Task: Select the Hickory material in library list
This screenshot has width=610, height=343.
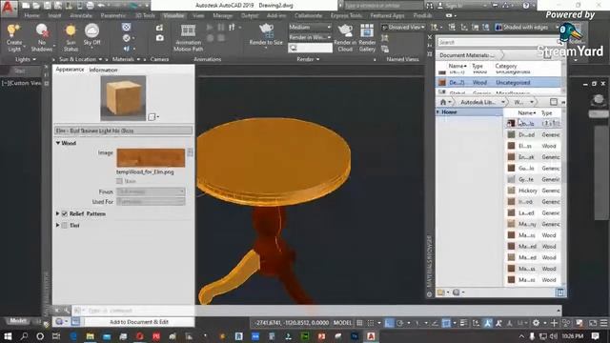Action: point(534,191)
